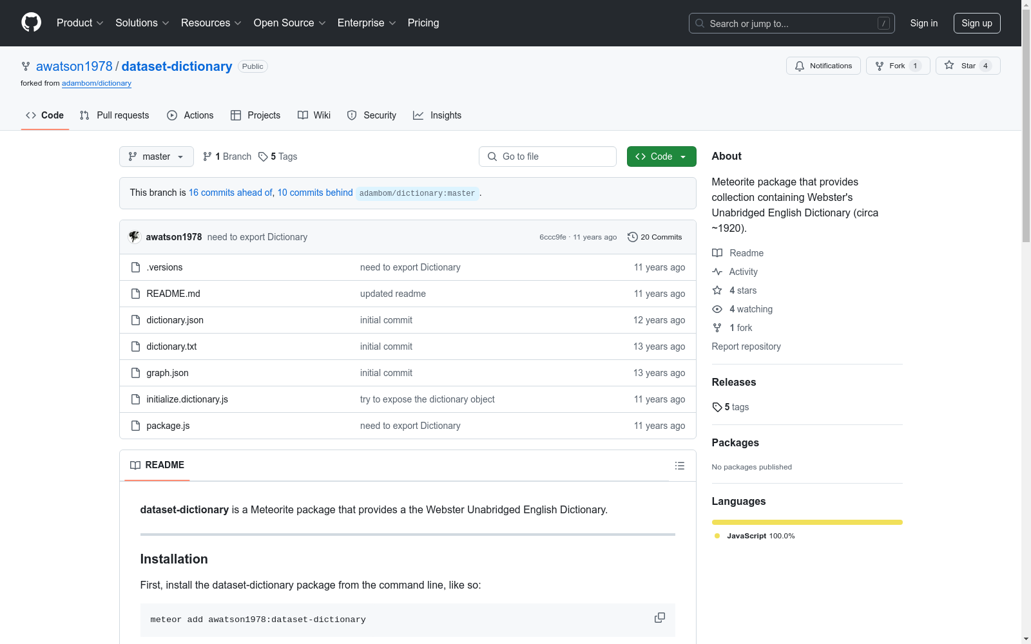This screenshot has width=1031, height=644.
Task: Click the fork icon in Fork button
Action: point(880,66)
